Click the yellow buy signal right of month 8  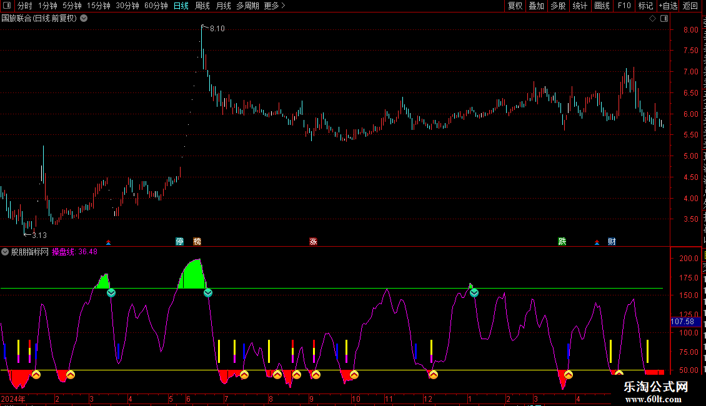click(277, 375)
